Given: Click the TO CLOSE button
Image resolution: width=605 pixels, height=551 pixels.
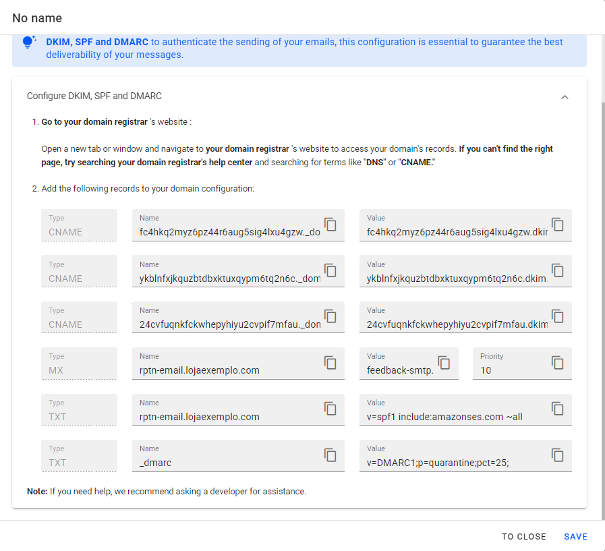Looking at the screenshot, I should pos(523,537).
